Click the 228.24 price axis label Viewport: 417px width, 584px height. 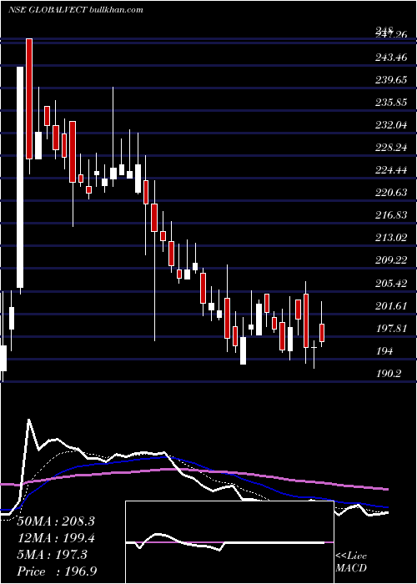tap(391, 148)
